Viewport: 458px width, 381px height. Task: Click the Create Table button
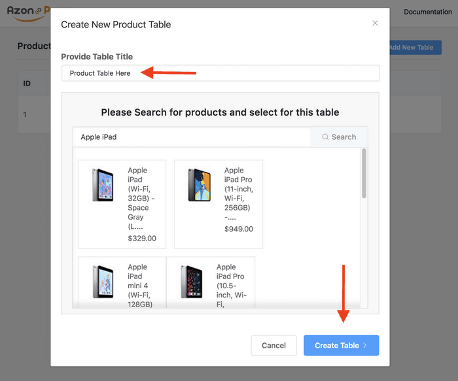(x=341, y=346)
